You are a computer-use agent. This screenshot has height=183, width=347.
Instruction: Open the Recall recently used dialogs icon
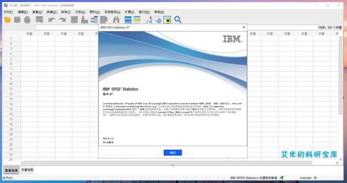point(40,20)
